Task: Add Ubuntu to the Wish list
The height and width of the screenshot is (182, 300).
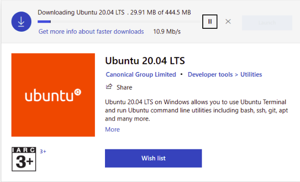Action: pyautogui.click(x=153, y=158)
